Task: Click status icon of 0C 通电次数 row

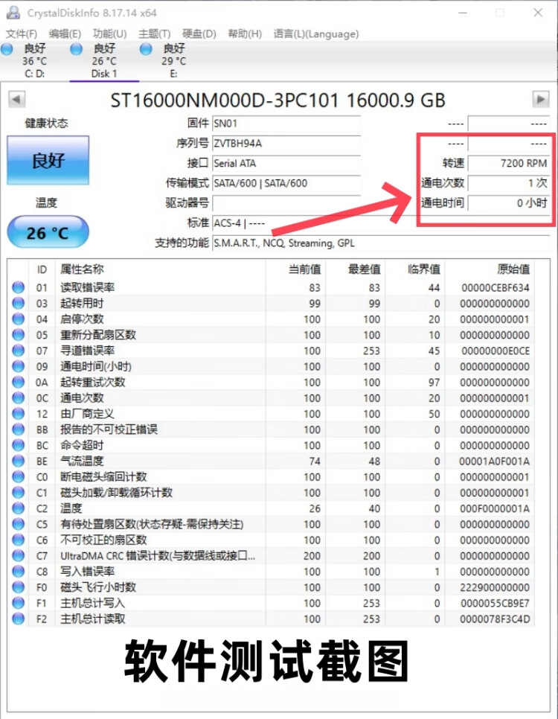Action: coord(19,398)
